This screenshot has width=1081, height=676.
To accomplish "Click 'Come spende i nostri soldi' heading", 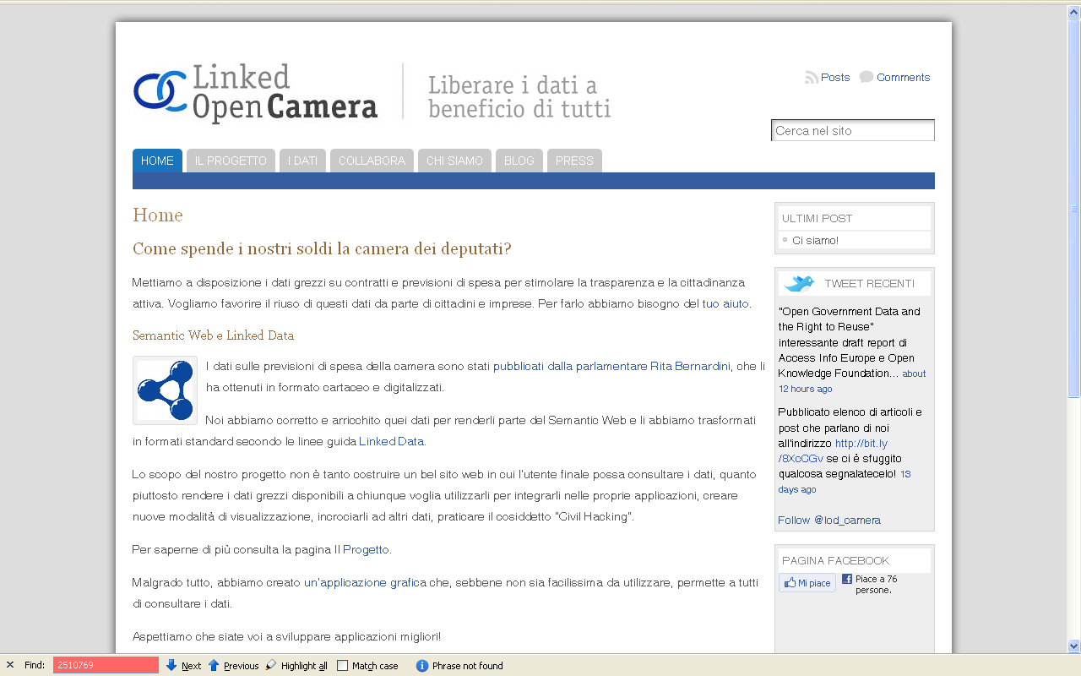I will coord(322,249).
